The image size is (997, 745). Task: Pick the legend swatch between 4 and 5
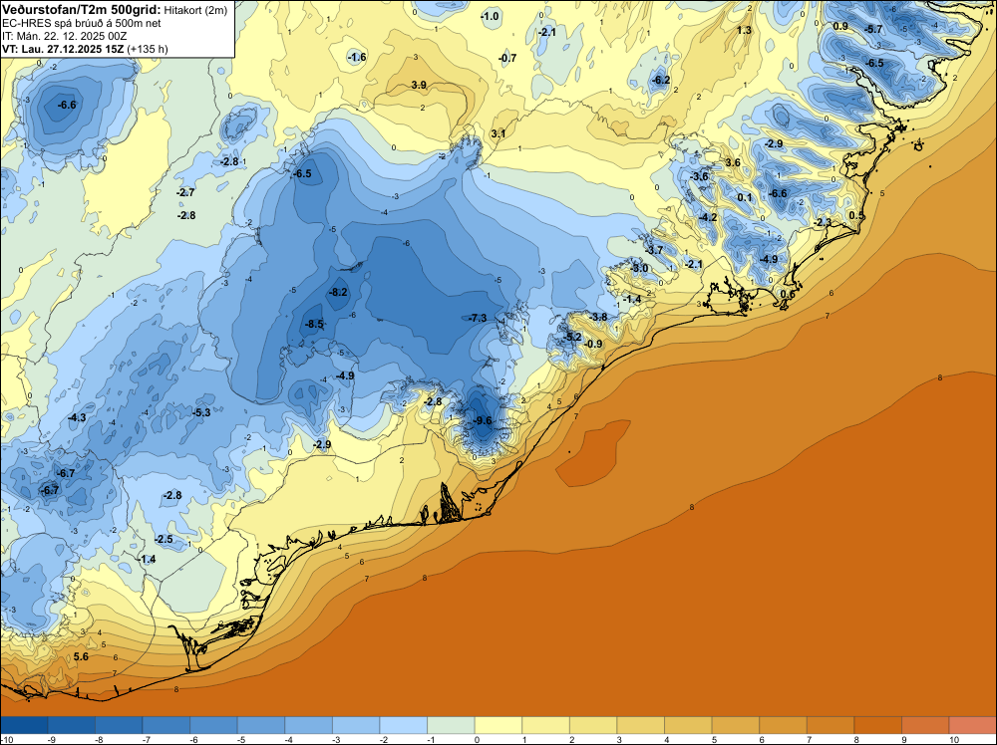pos(688,725)
